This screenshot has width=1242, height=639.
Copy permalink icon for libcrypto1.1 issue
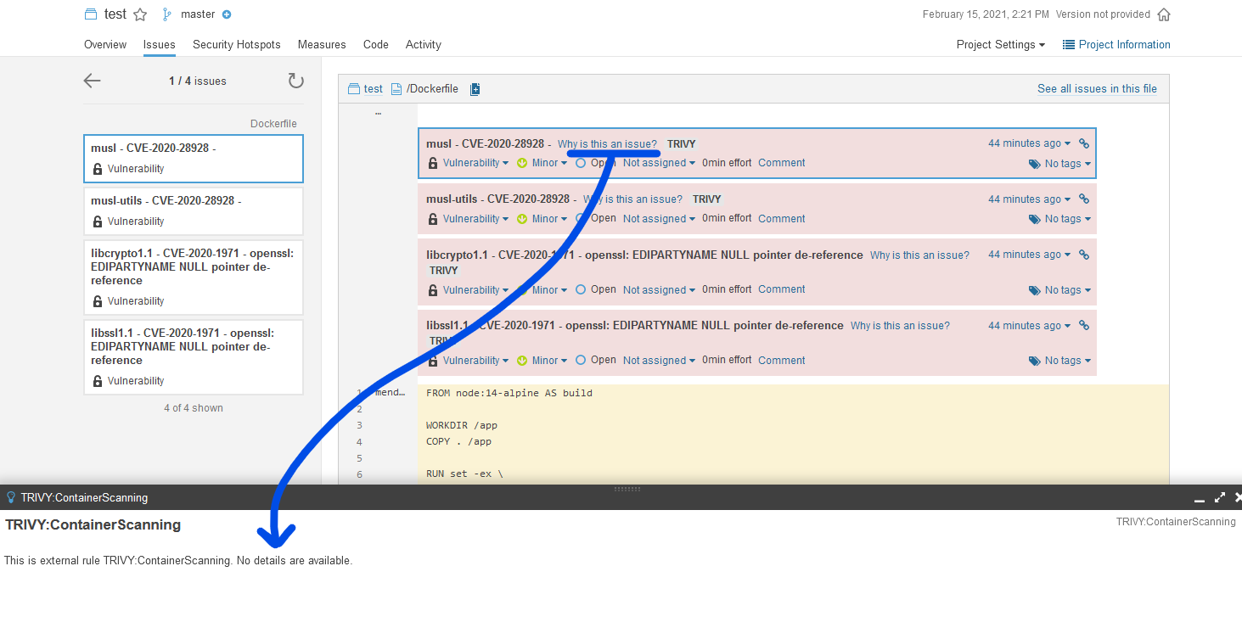coord(1084,254)
